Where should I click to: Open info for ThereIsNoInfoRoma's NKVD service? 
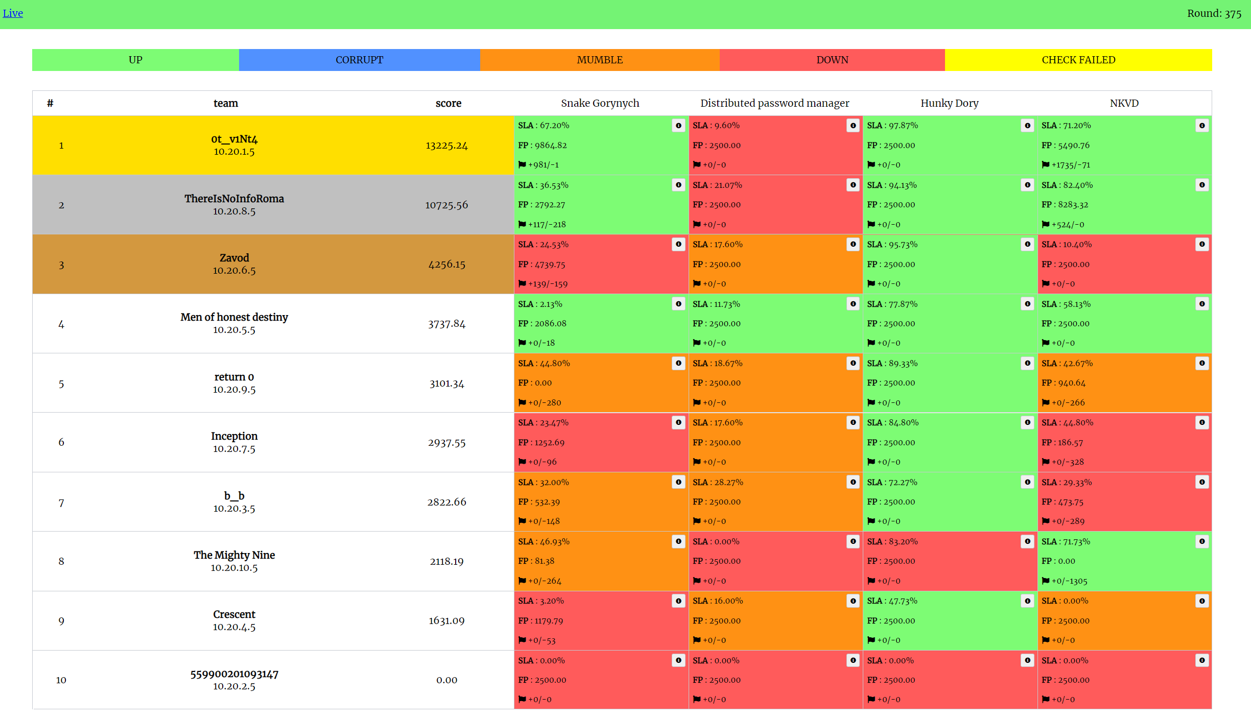[1203, 185]
